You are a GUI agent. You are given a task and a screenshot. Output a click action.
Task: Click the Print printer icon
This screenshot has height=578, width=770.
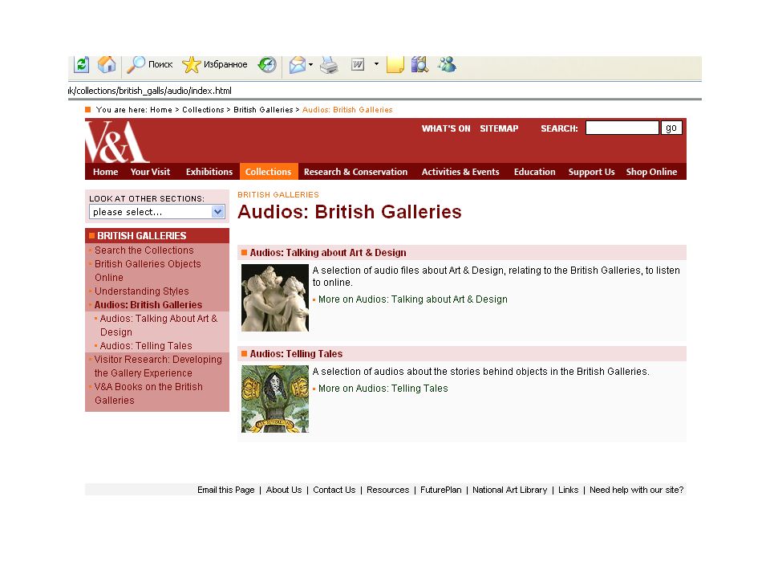329,64
